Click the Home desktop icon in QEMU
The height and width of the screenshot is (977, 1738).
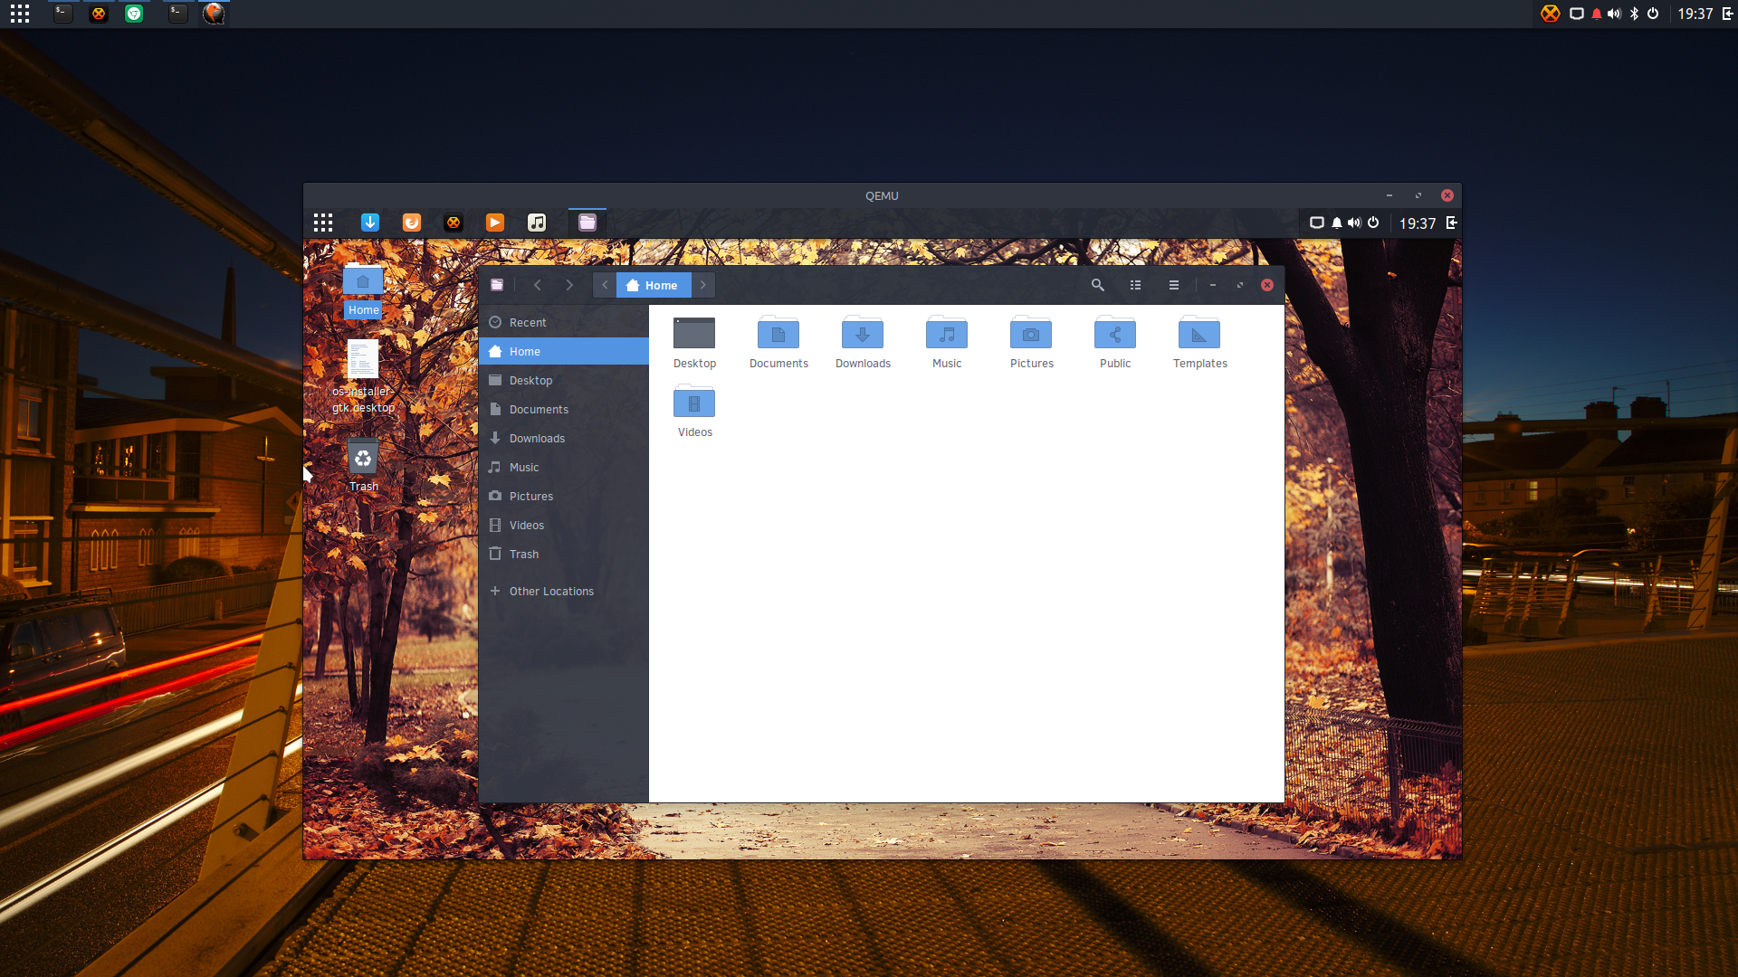pos(363,290)
